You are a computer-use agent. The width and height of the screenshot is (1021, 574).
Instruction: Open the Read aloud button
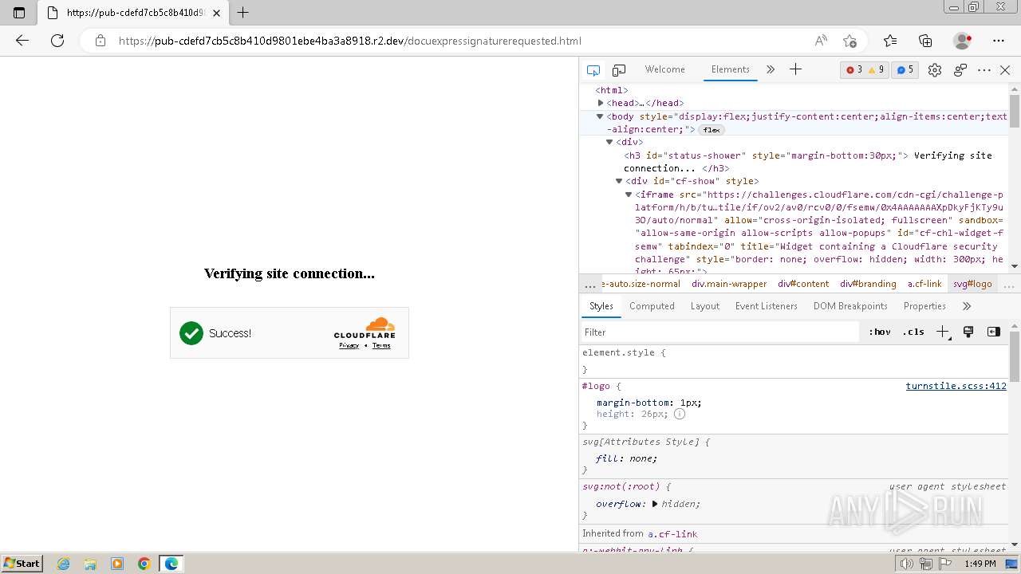820,41
